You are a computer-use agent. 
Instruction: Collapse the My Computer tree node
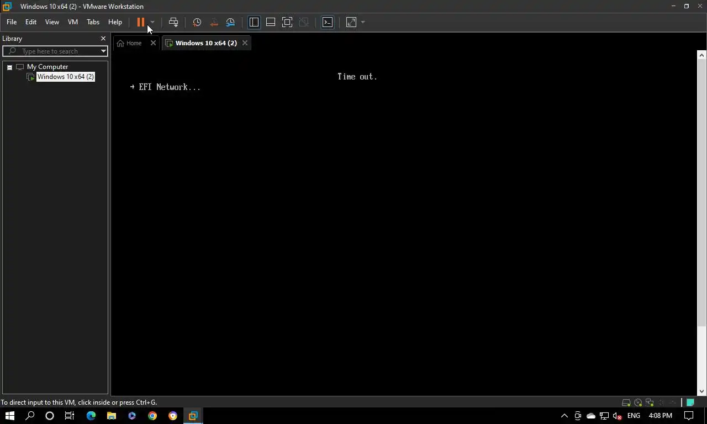tap(9, 67)
